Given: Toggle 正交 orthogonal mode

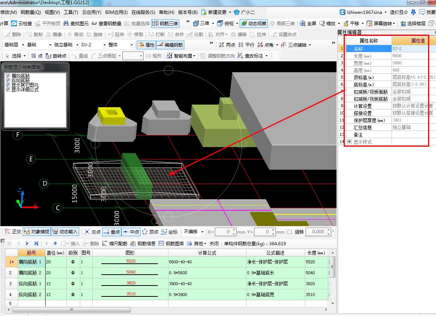Looking at the screenshot, I should 13,232.
